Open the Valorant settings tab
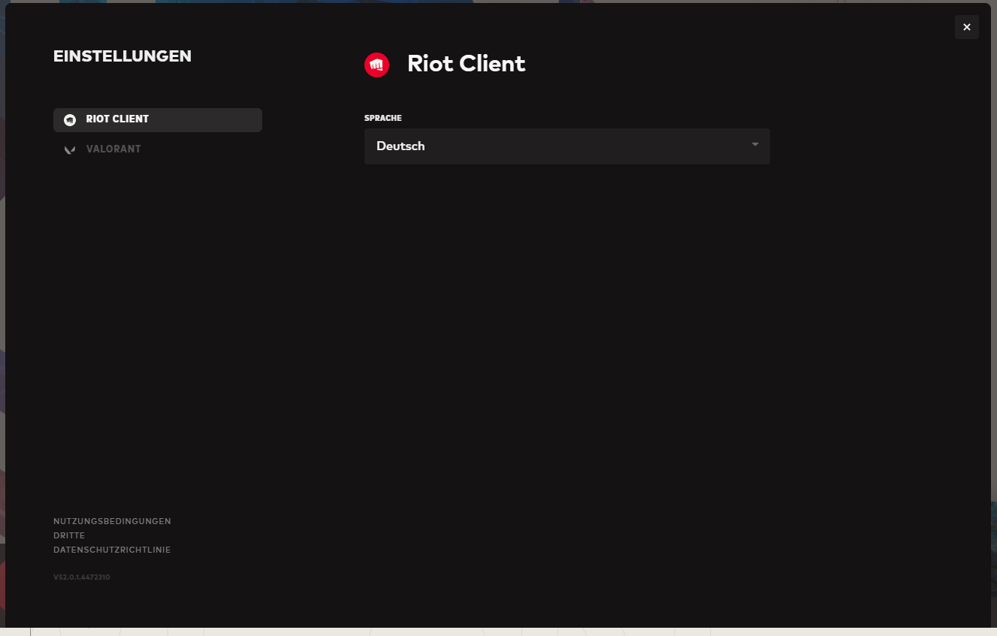 pyautogui.click(x=157, y=149)
